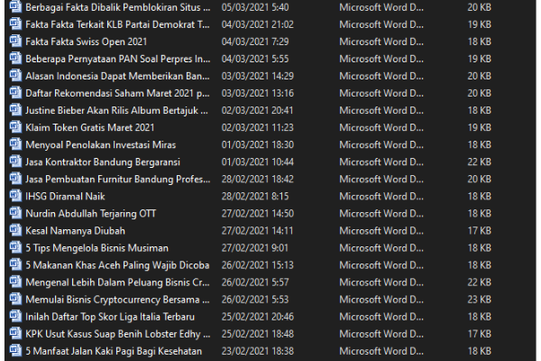The image size is (541, 361).
Task: Click file name Beberapa Pernyataan PAN Soal Perpres
Action: [x=117, y=59]
